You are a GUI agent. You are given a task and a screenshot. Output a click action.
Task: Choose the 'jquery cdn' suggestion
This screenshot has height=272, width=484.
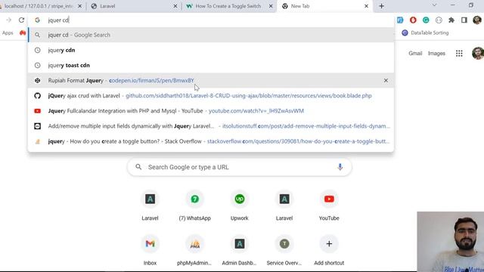point(211,50)
